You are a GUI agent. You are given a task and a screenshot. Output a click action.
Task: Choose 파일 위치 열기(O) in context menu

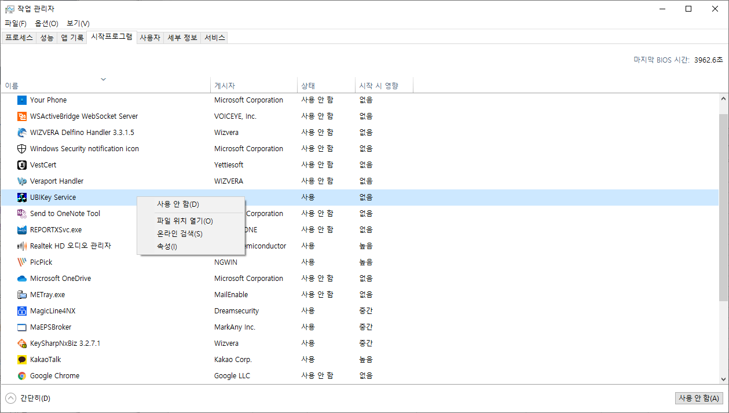click(191, 221)
